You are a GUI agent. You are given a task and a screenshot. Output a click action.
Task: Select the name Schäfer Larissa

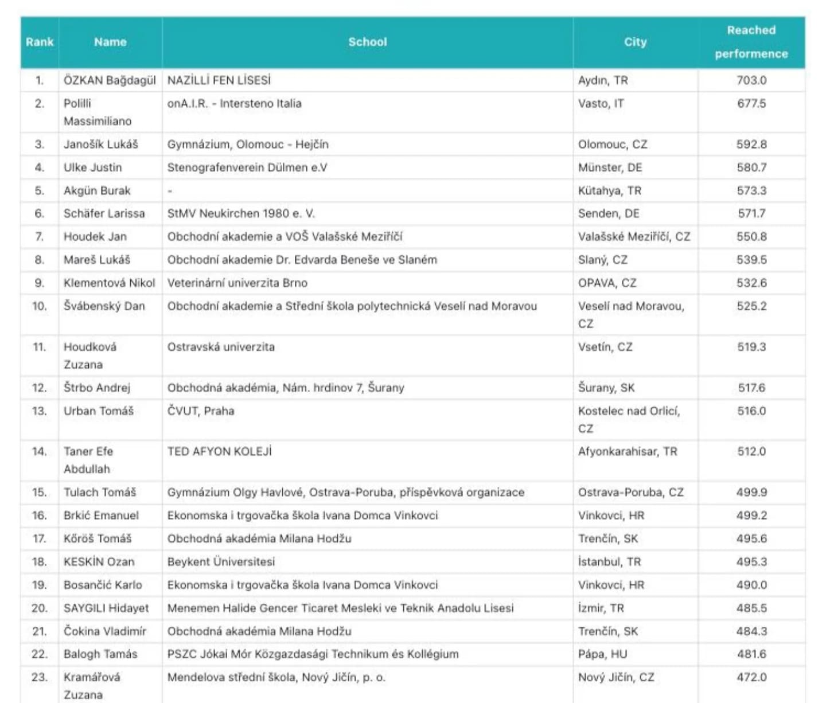(104, 213)
